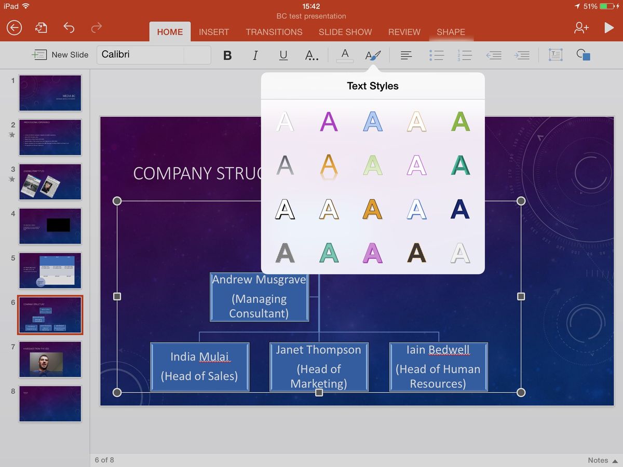
Task: Open the Text Styles icon on toolbar
Action: point(372,55)
